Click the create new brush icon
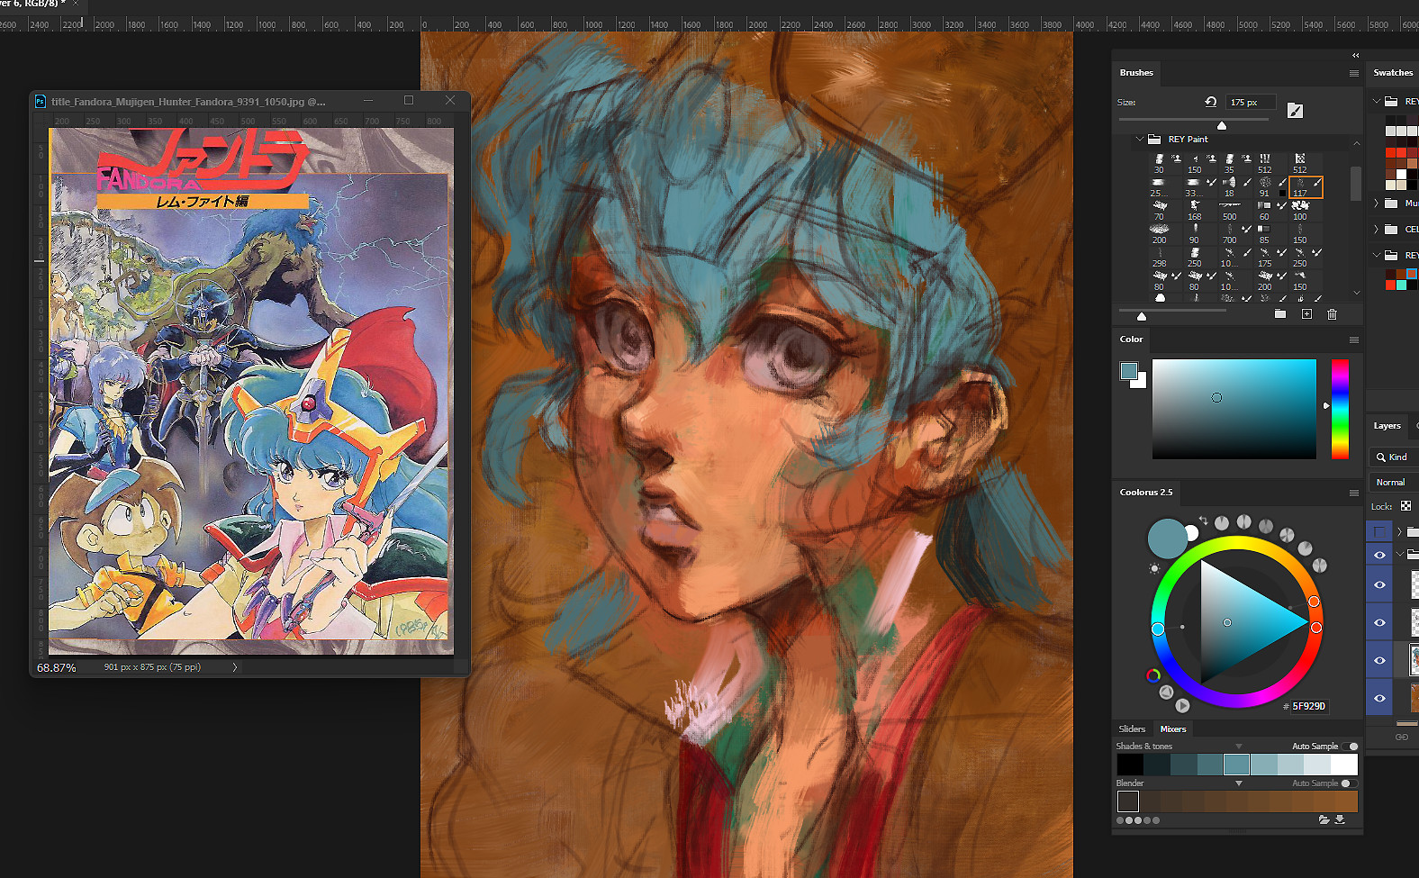Viewport: 1419px width, 878px height. 1306,314
